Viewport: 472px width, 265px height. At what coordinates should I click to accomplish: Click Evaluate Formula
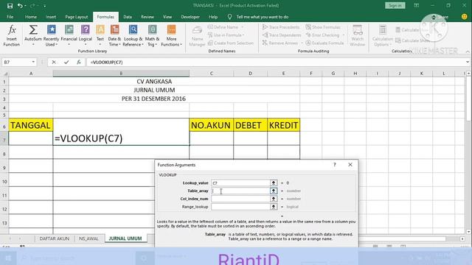coord(324,43)
